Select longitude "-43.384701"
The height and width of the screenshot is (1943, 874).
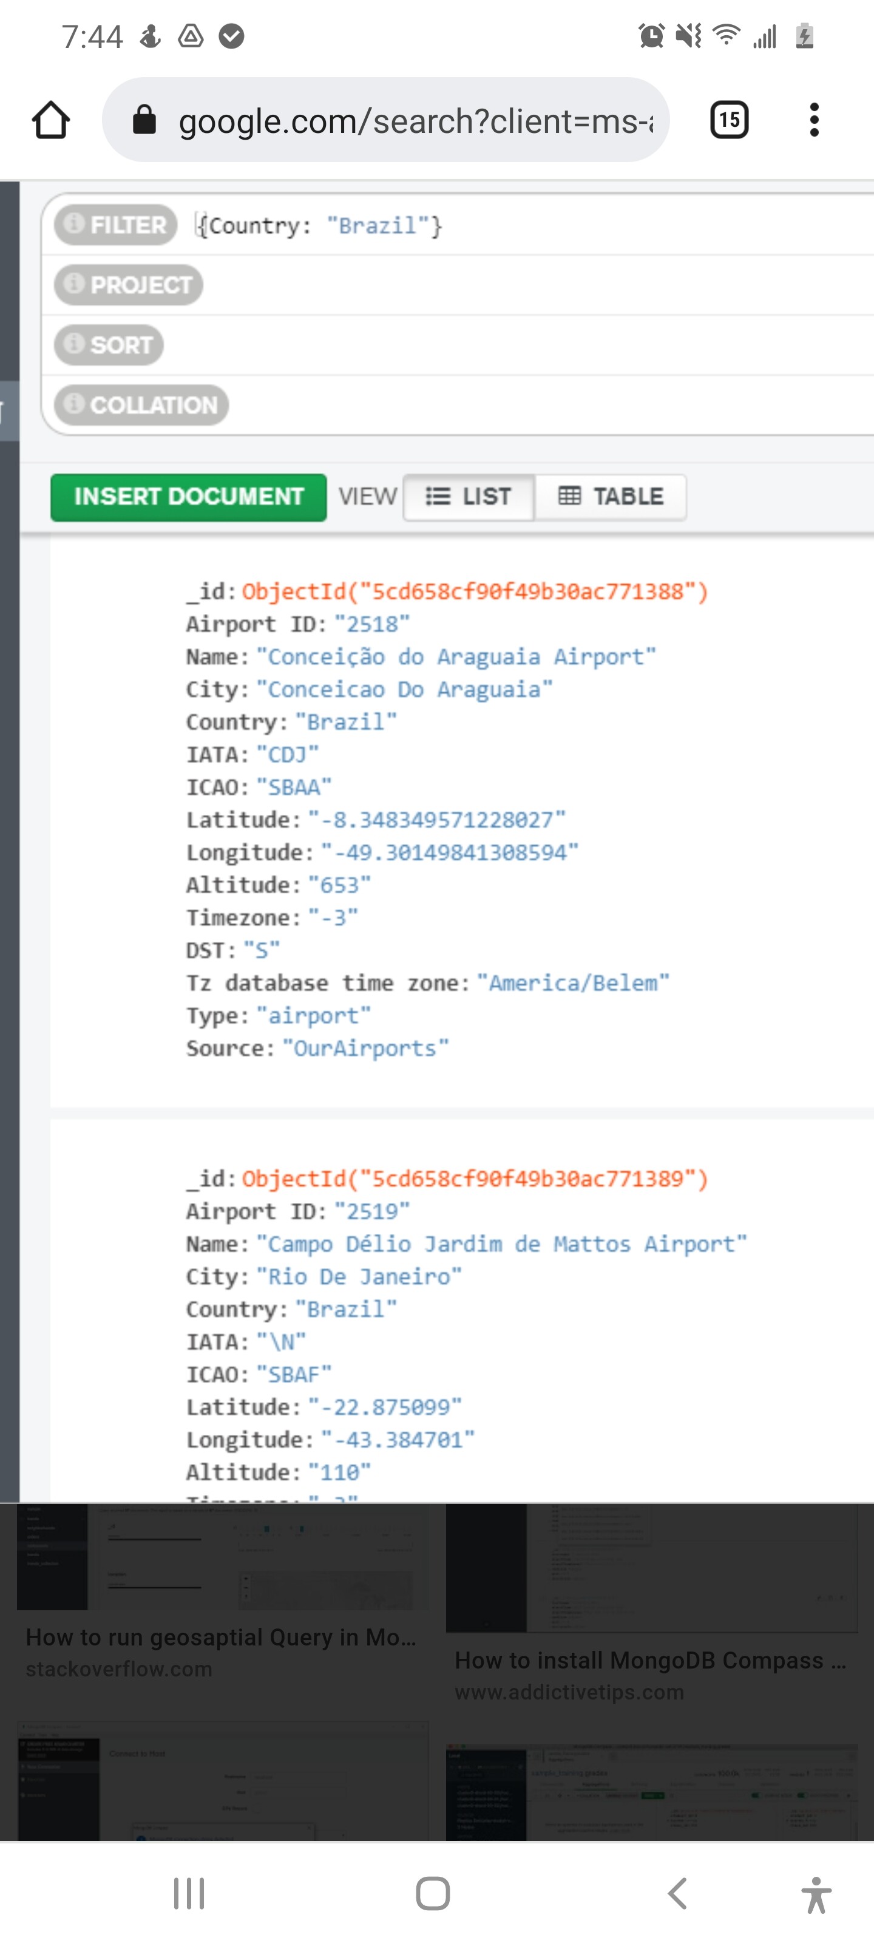point(398,1439)
